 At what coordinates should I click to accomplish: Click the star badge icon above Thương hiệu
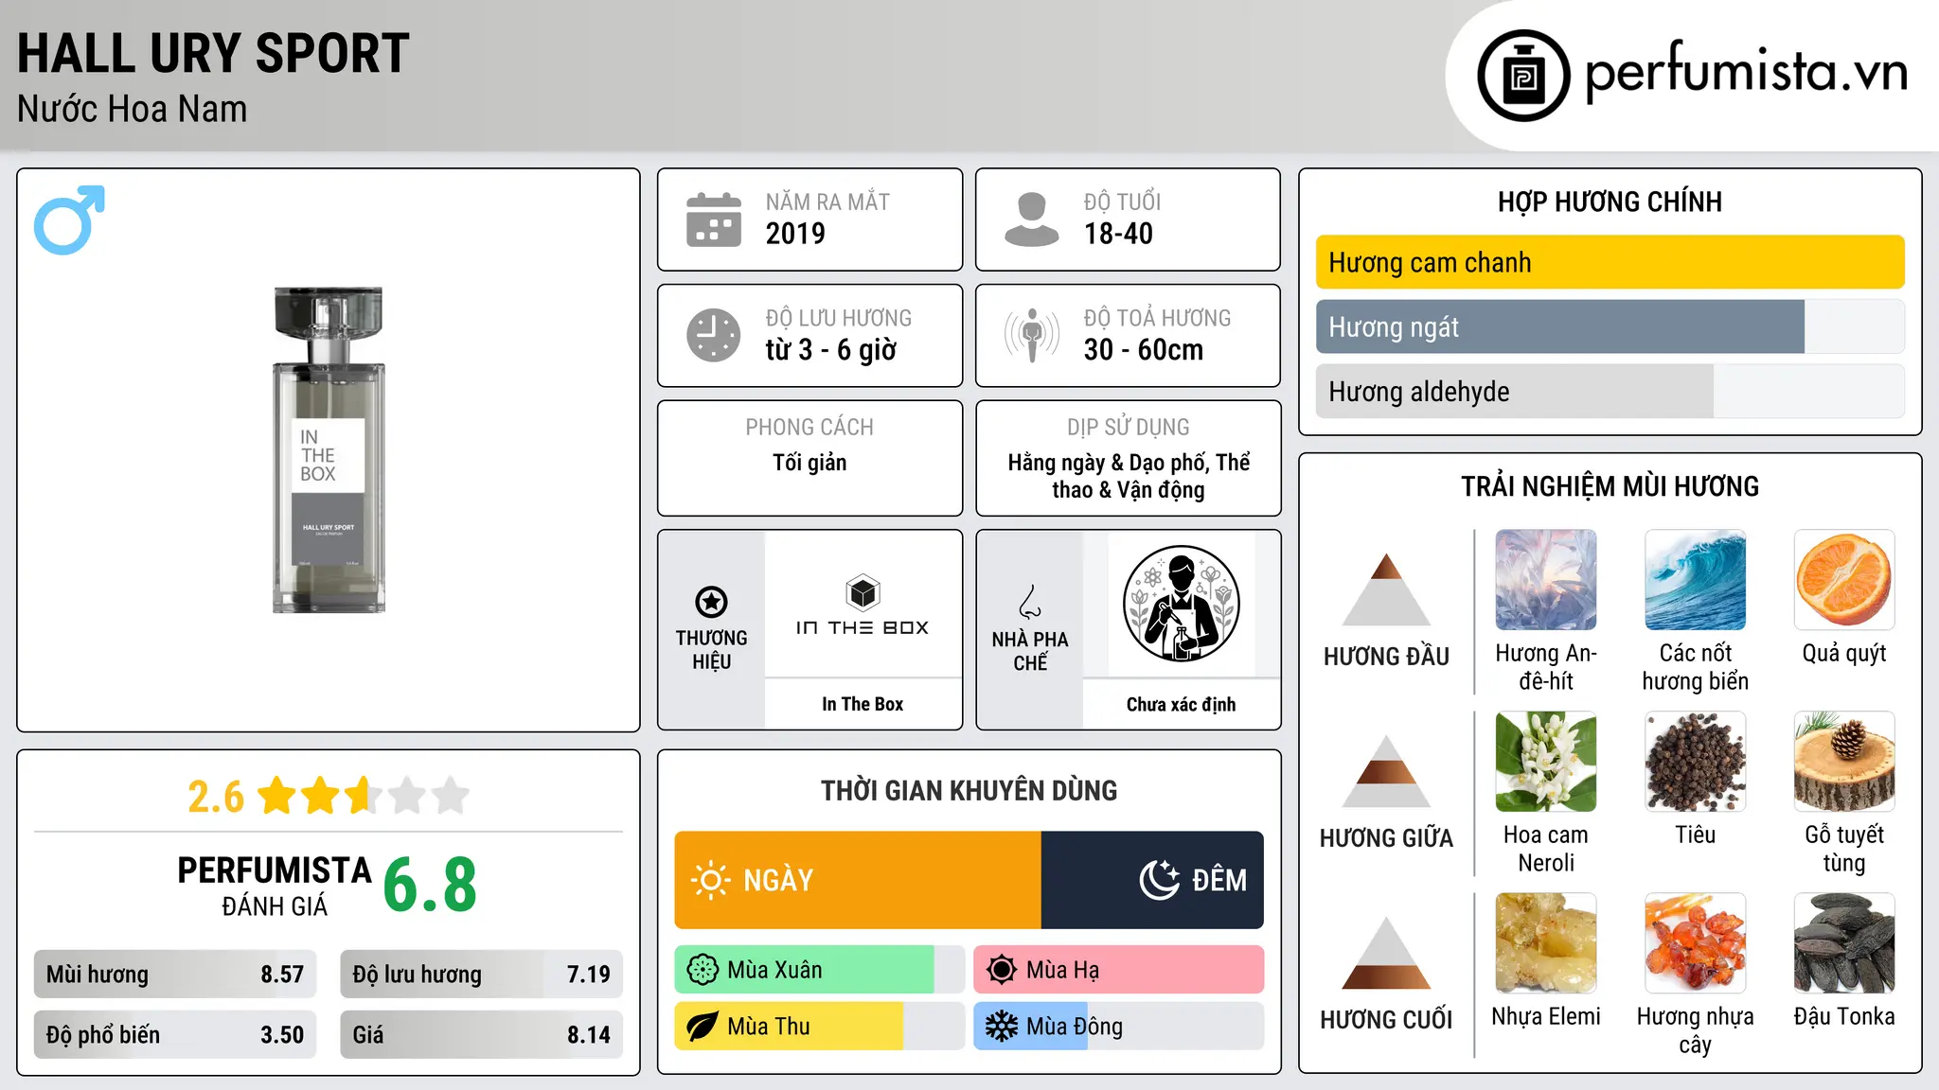(x=711, y=602)
